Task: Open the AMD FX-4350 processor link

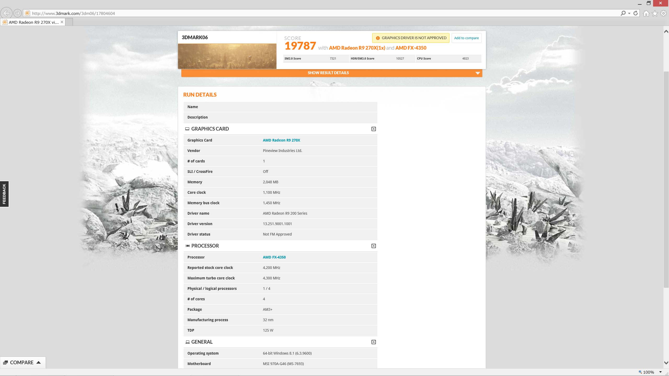Action: 274,257
